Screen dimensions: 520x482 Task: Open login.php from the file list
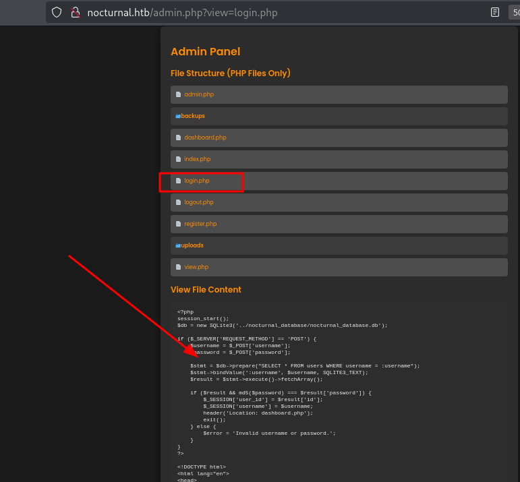pyautogui.click(x=197, y=181)
